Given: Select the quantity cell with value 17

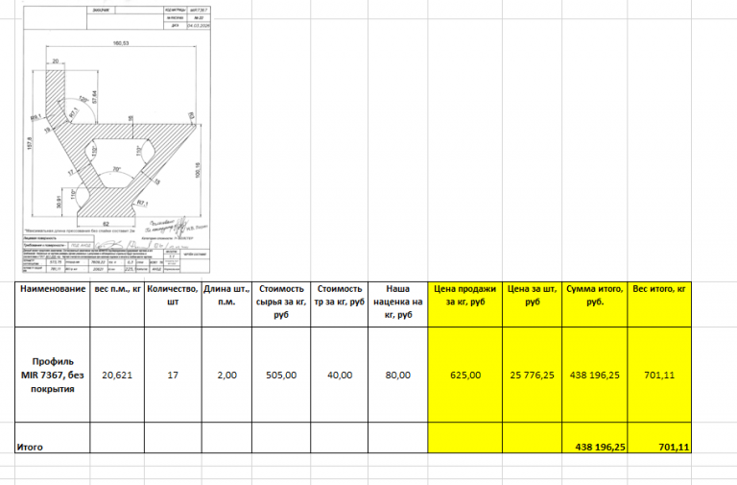Looking at the screenshot, I should point(173,375).
